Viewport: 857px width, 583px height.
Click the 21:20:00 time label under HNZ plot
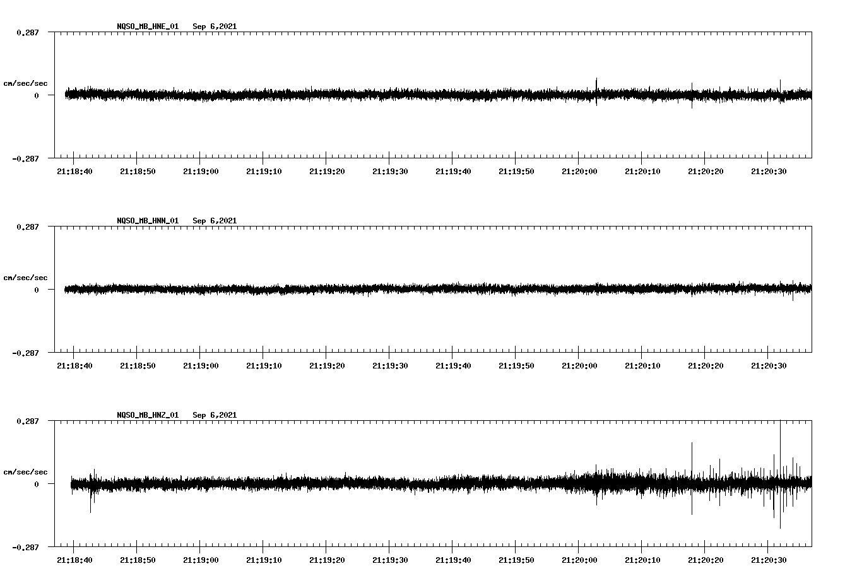[x=579, y=560]
